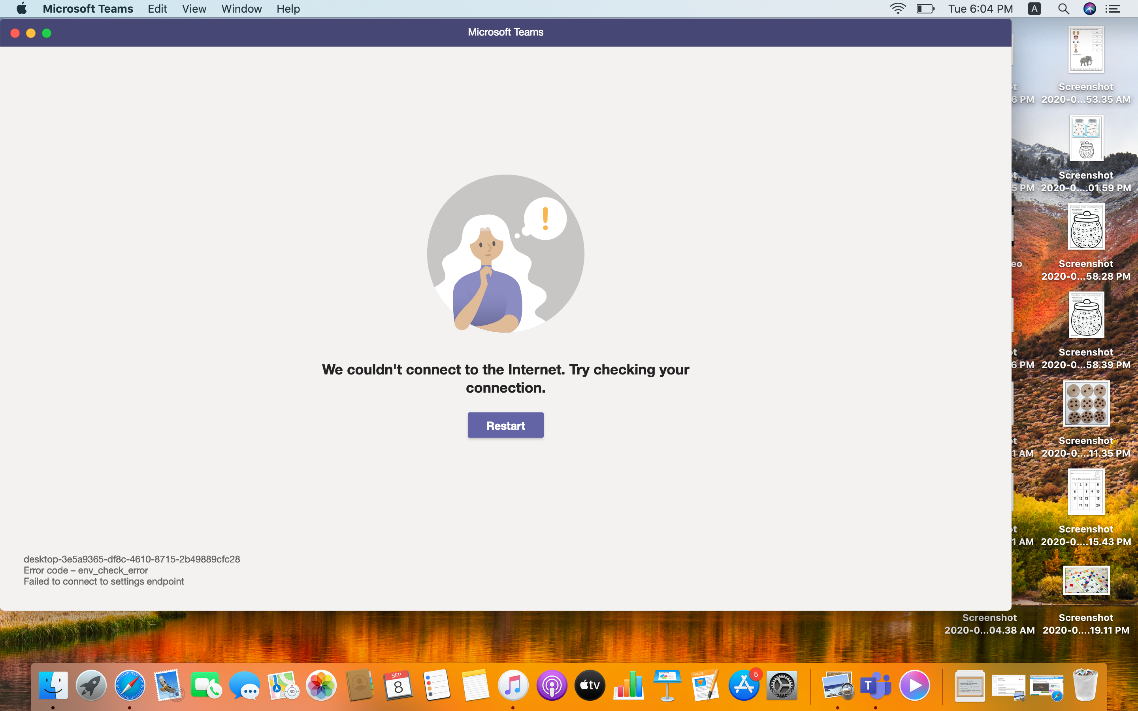Click the Wi-Fi status icon
This screenshot has height=711, width=1138.
click(897, 9)
